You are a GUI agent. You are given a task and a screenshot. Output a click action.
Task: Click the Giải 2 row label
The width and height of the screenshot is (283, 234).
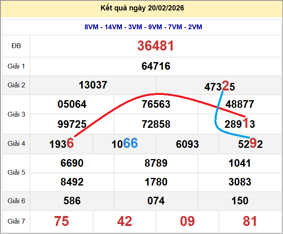(16, 85)
